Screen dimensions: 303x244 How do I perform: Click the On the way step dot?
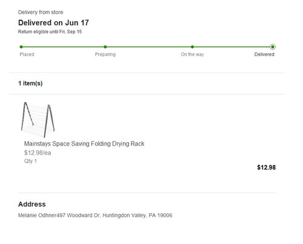(x=192, y=47)
